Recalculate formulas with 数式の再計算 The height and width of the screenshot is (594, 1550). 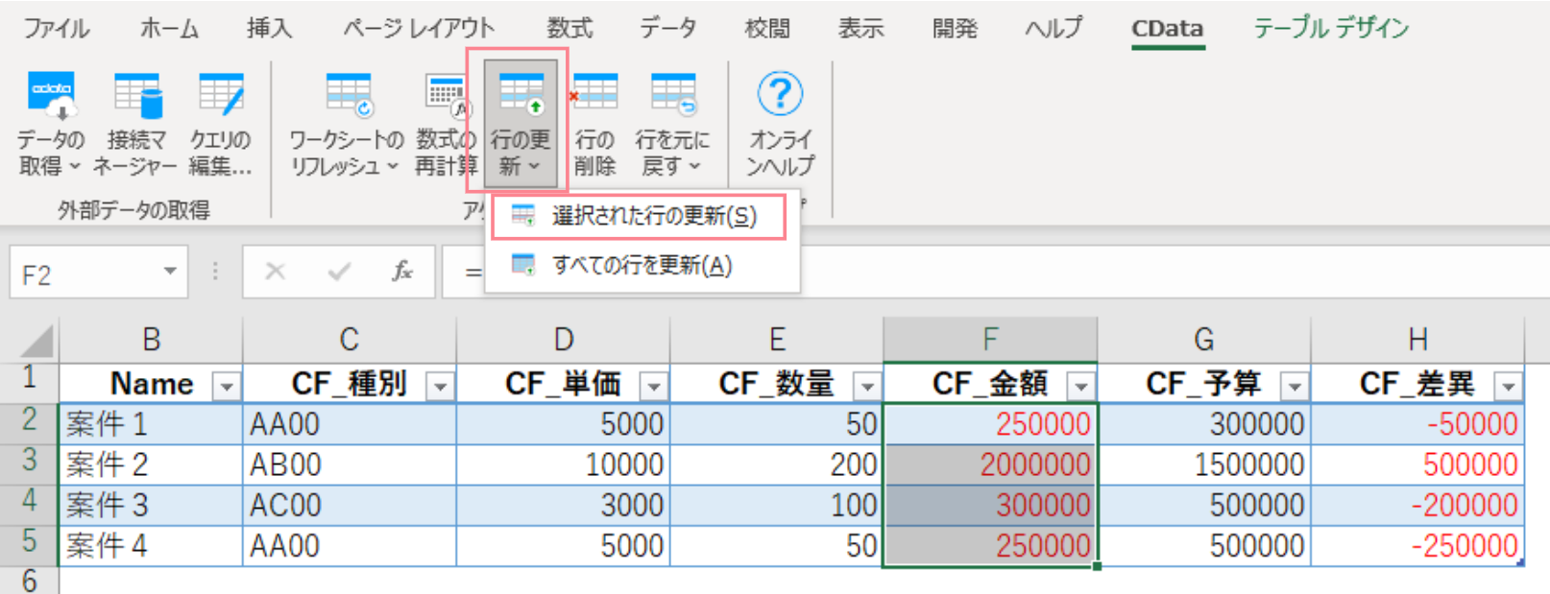pyautogui.click(x=446, y=123)
